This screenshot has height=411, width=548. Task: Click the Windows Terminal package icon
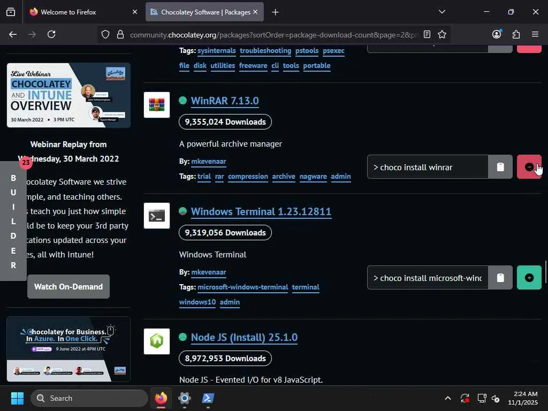click(x=157, y=216)
